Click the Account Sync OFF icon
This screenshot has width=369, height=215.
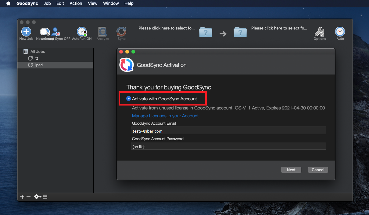(56, 32)
